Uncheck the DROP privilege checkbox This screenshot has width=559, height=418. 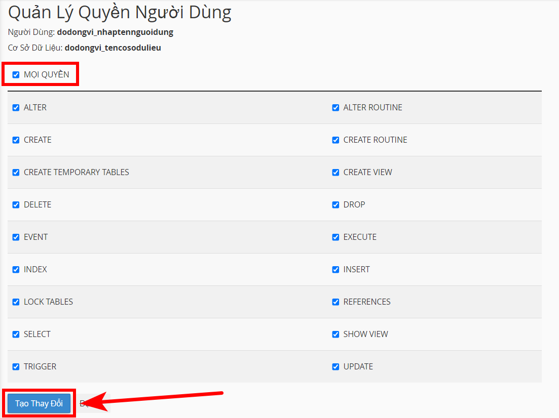(x=336, y=204)
